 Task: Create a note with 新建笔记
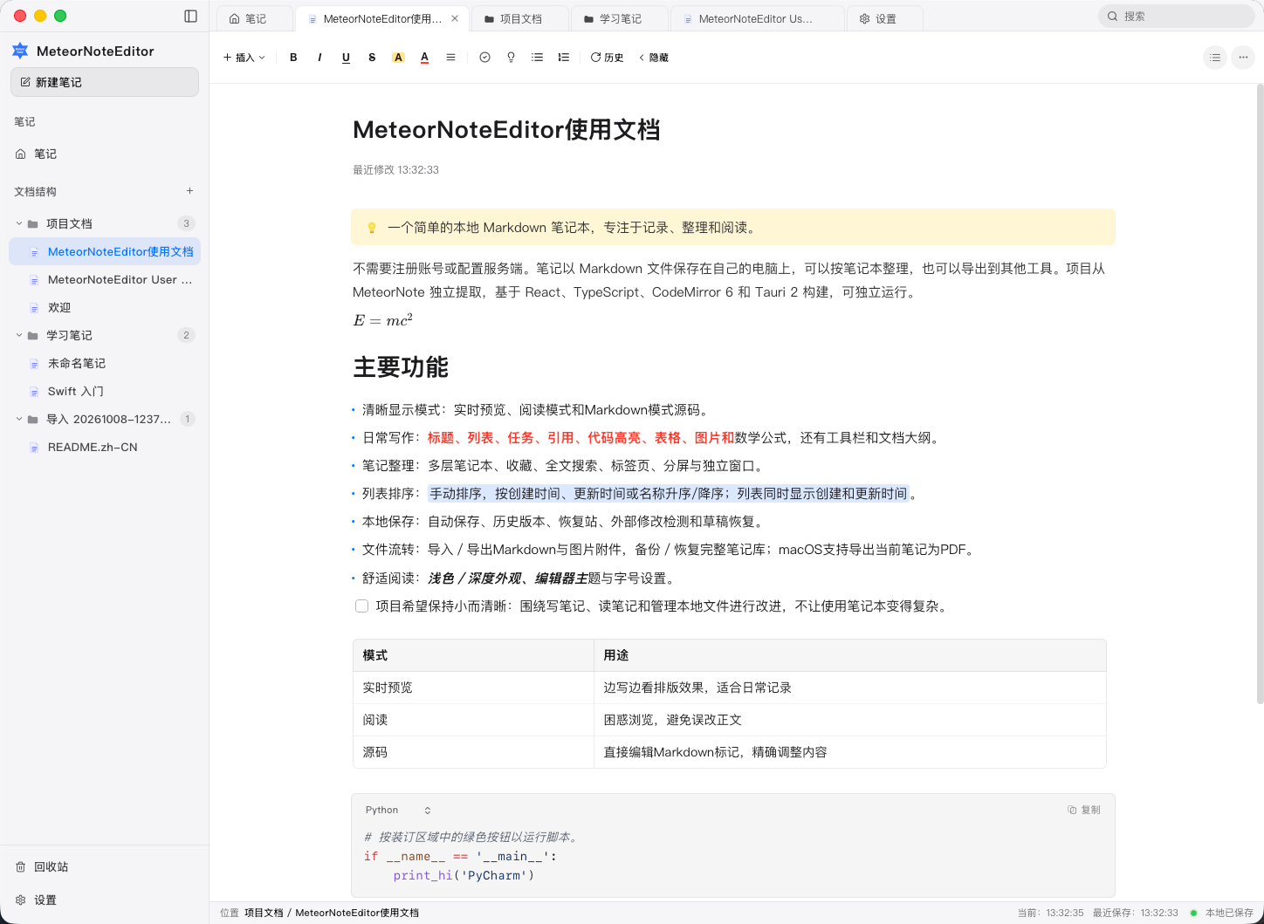(x=105, y=82)
